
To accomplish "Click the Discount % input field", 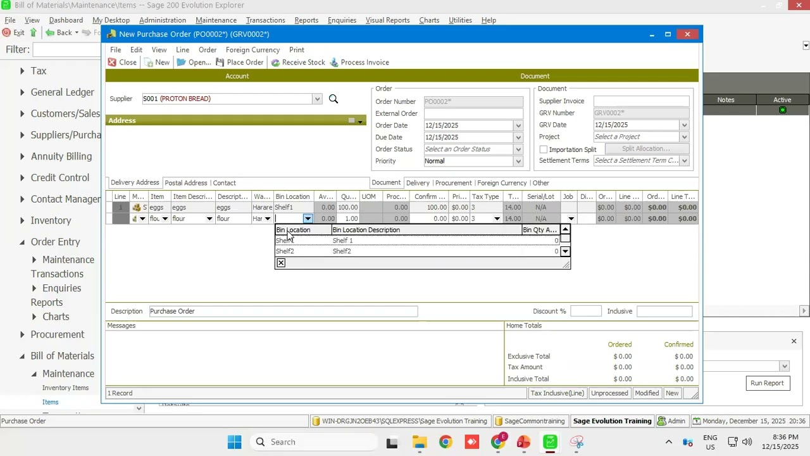I will (x=585, y=311).
